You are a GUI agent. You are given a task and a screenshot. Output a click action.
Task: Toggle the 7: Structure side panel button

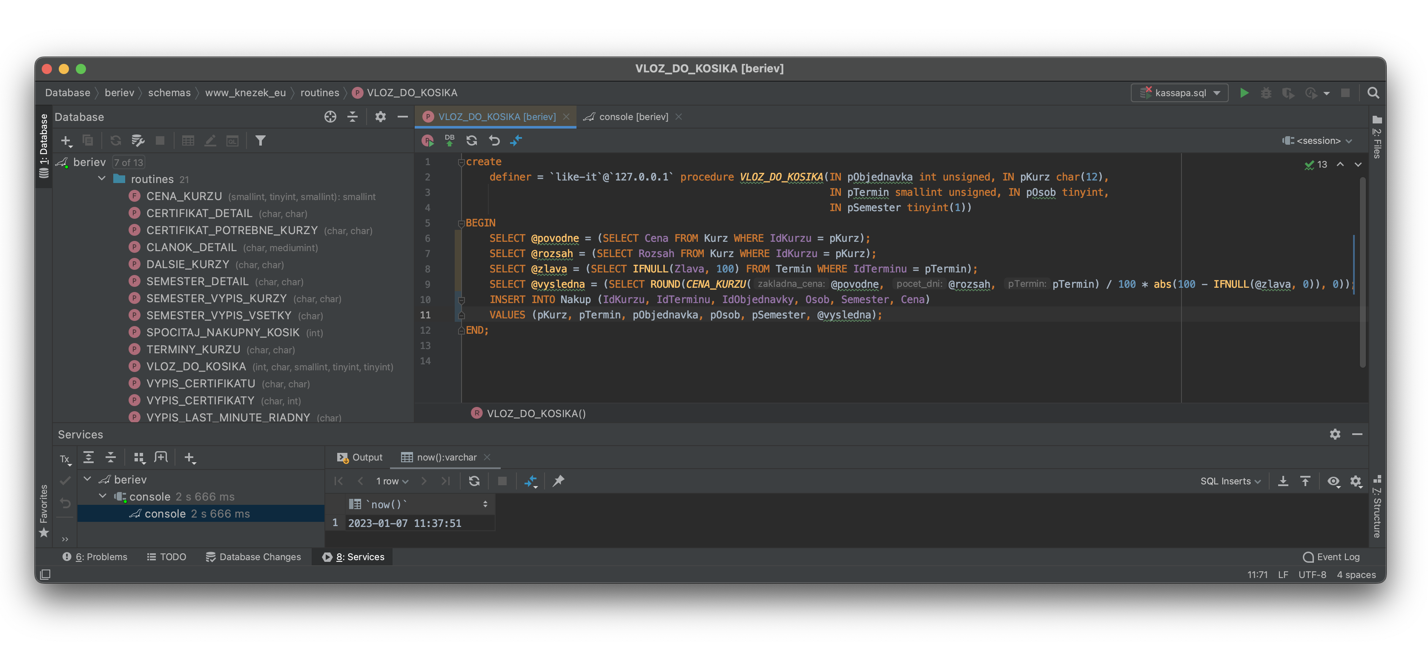[x=1377, y=506]
